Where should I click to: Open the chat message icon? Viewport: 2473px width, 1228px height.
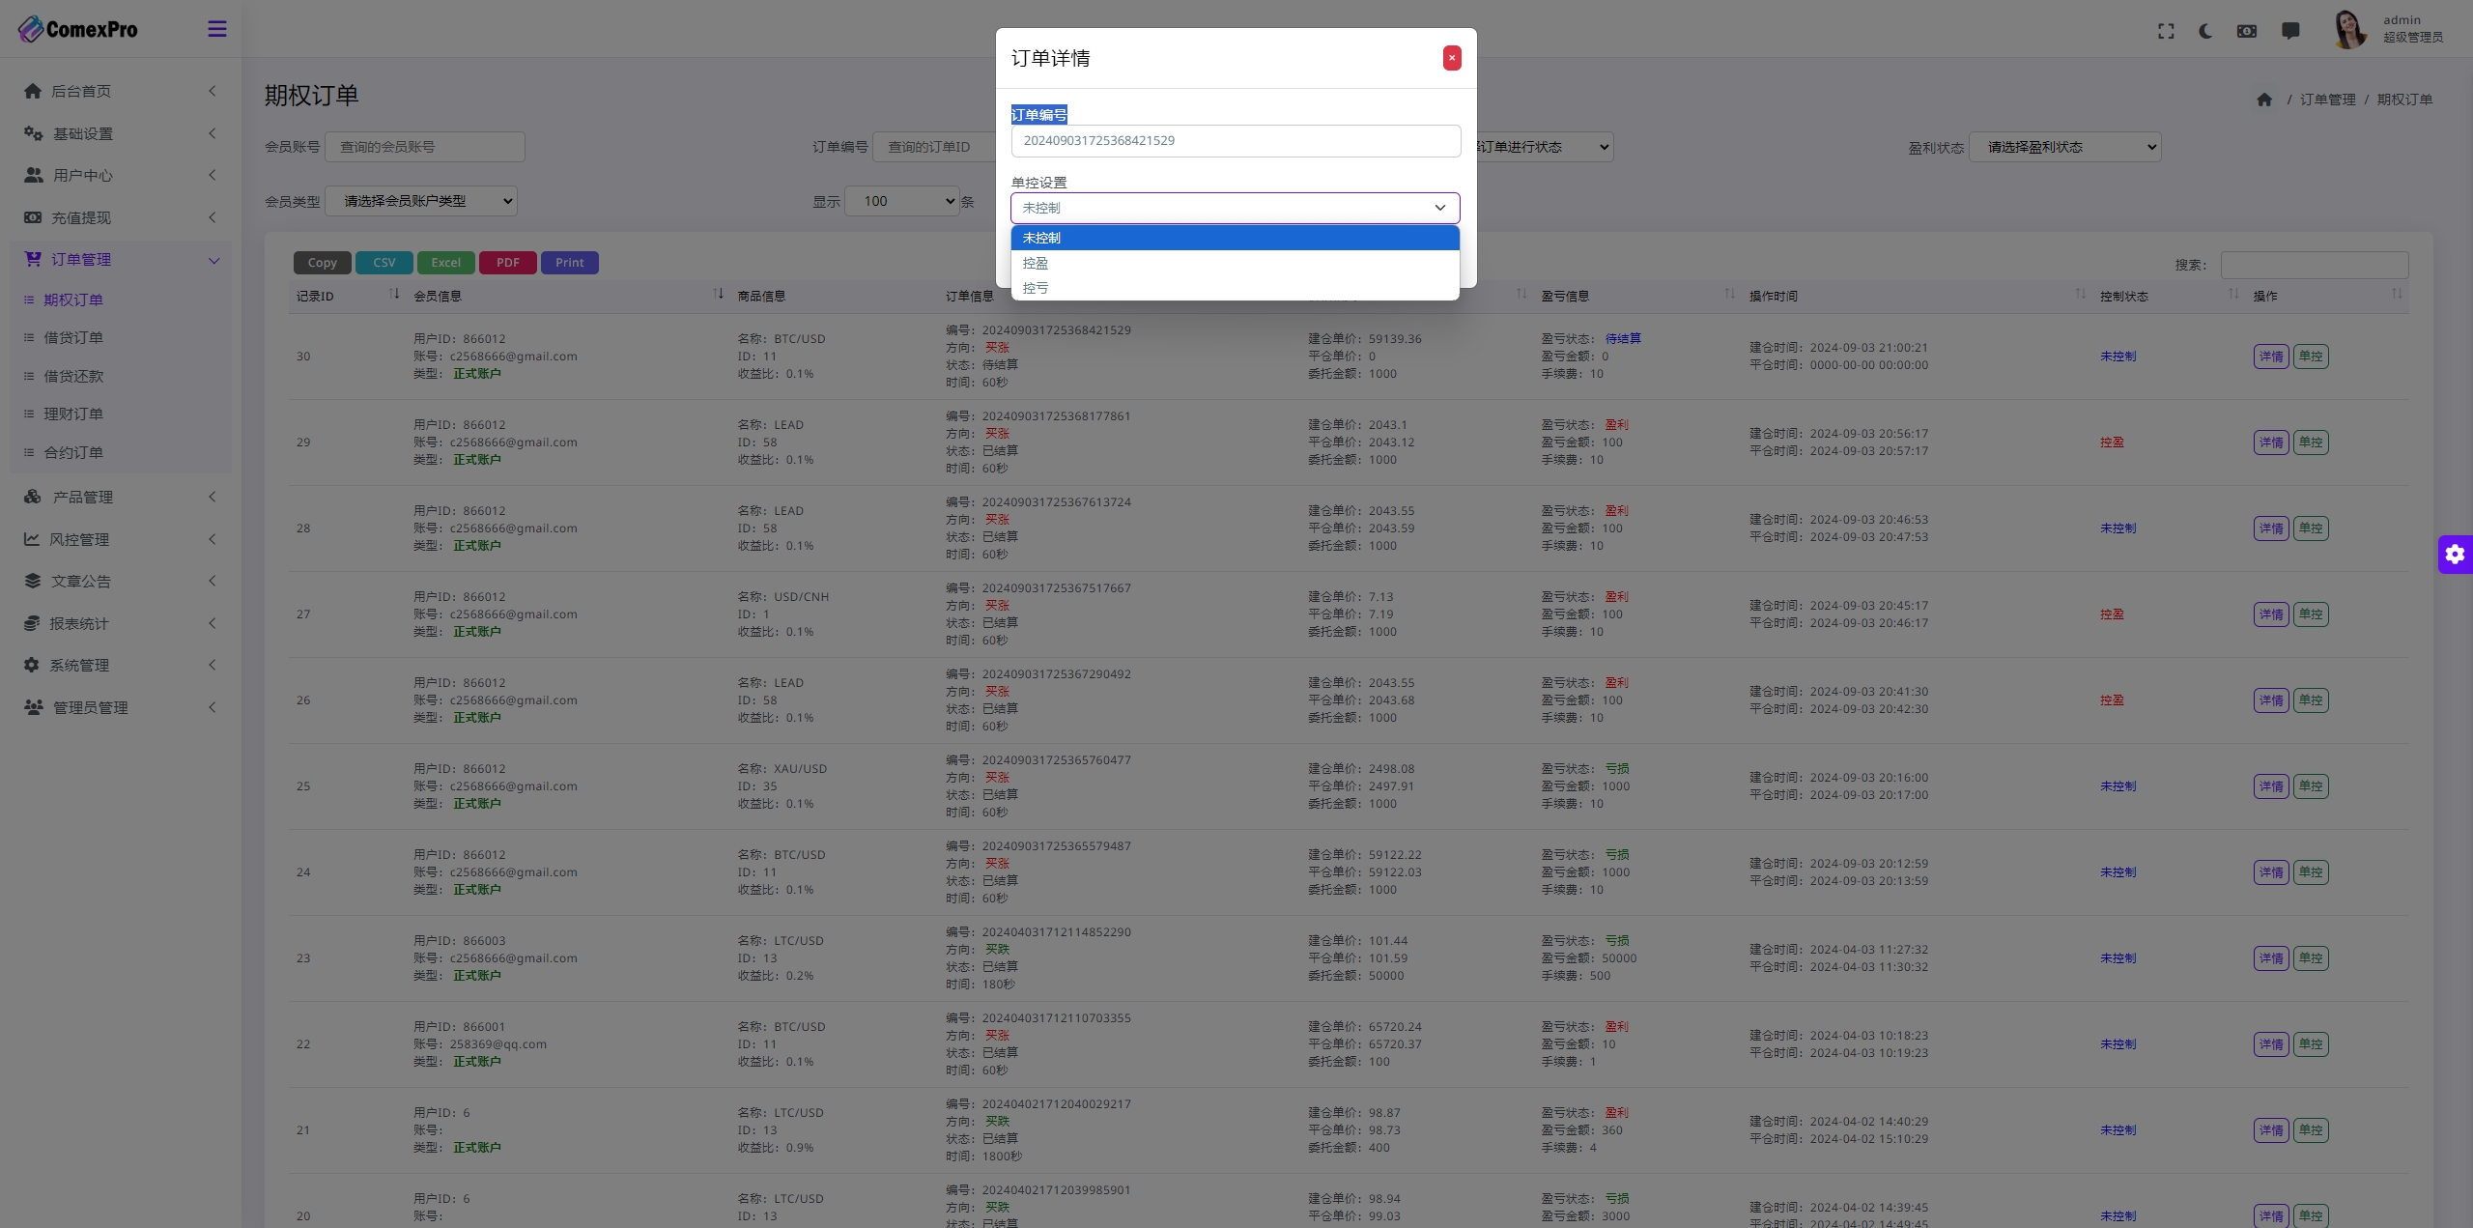point(2290,31)
